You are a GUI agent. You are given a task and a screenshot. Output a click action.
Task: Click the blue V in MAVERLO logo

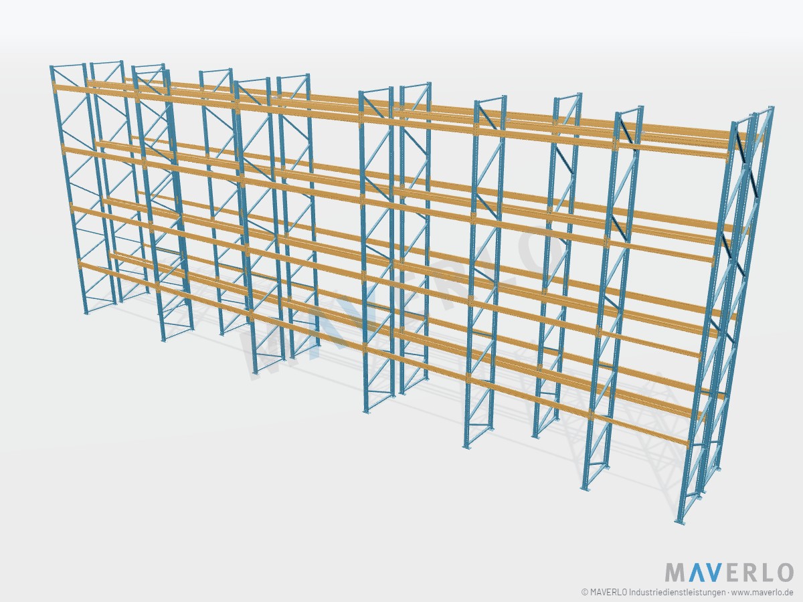coord(713,573)
